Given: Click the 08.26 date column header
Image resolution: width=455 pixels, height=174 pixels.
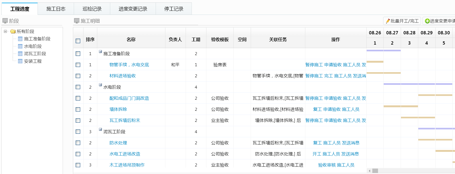Looking at the screenshot, I should pyautogui.click(x=375, y=33).
